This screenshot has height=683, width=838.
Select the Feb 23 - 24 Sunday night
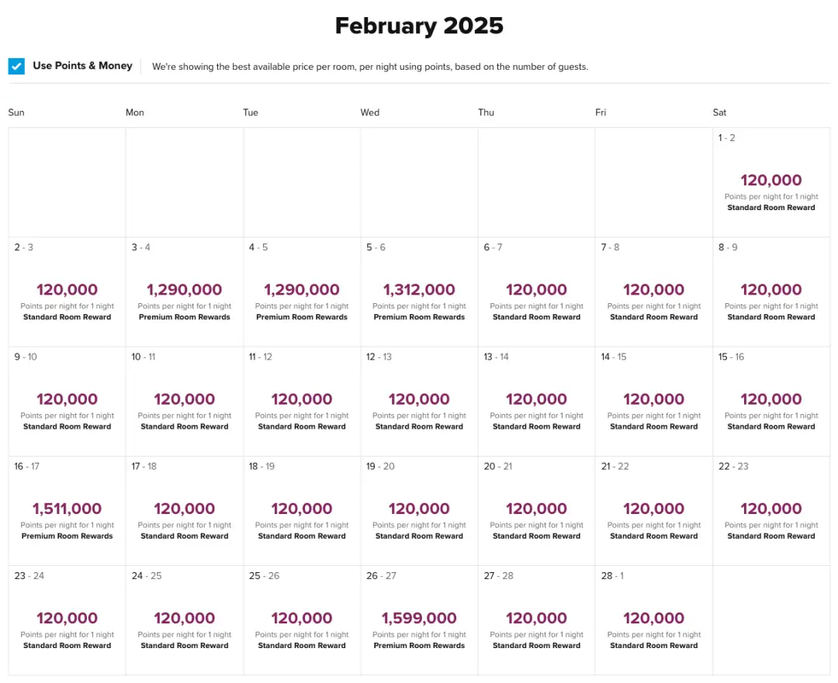click(x=68, y=621)
